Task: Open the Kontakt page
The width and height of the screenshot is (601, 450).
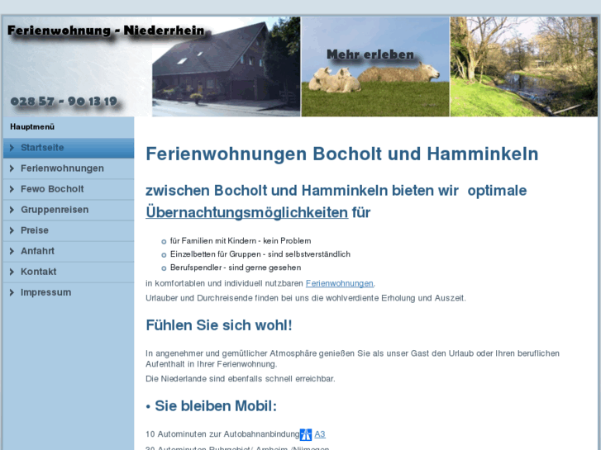Action: point(69,272)
